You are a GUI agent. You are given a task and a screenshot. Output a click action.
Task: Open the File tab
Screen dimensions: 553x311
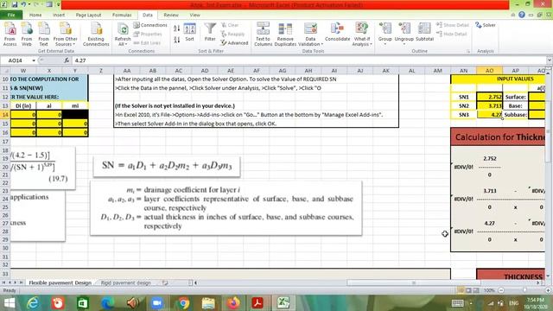[x=11, y=15]
